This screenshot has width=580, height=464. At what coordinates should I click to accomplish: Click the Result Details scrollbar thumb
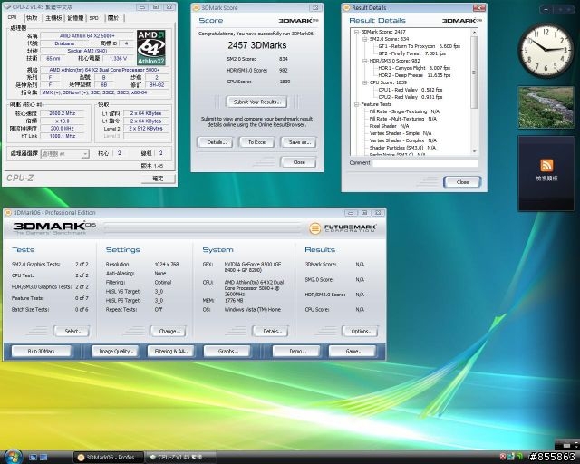[x=474, y=72]
